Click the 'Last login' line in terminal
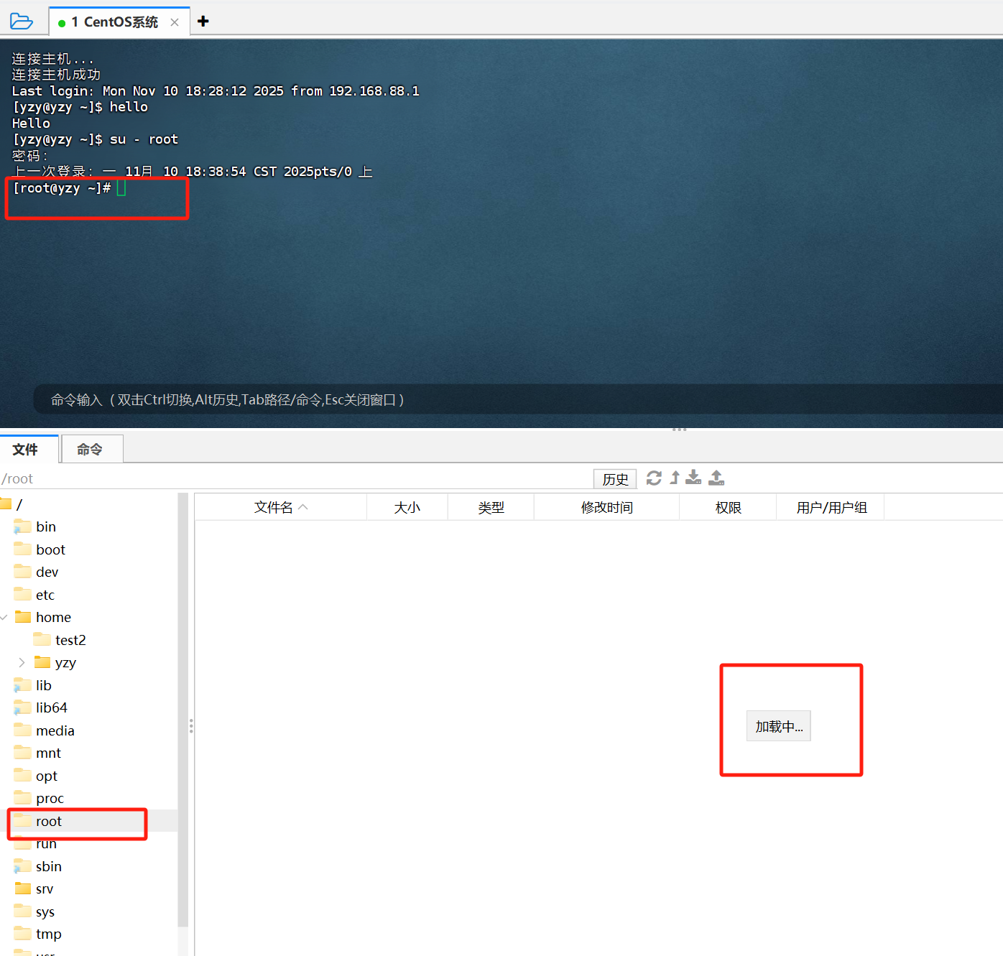This screenshot has height=956, width=1003. [x=216, y=91]
